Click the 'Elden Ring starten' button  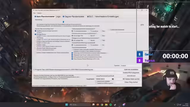(x=131, y=82)
